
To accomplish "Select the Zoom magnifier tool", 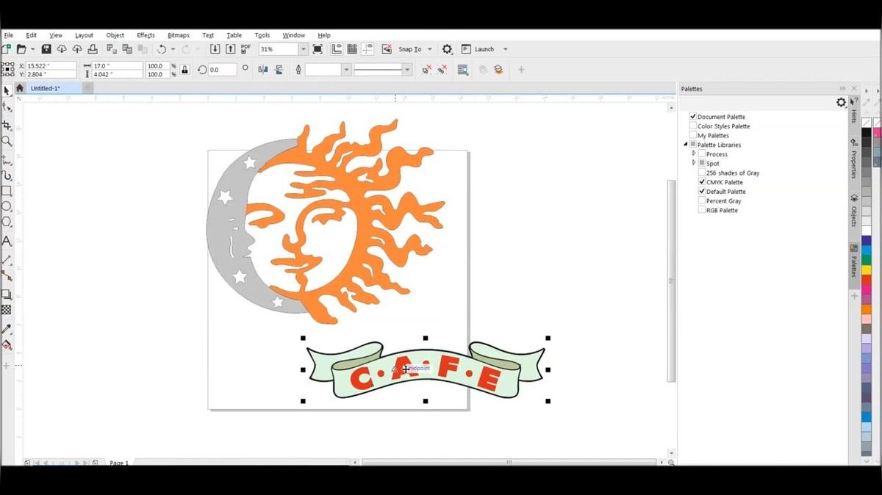I will click(x=7, y=141).
